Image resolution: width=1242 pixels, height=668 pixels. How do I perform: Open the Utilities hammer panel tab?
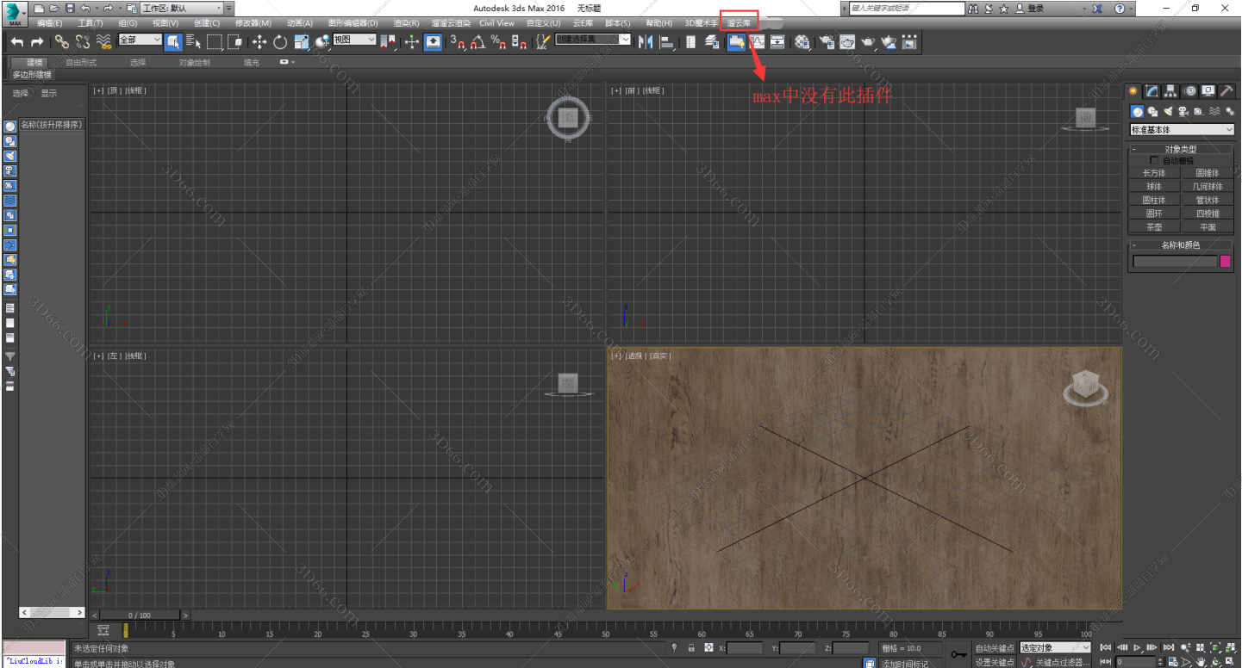[1227, 91]
